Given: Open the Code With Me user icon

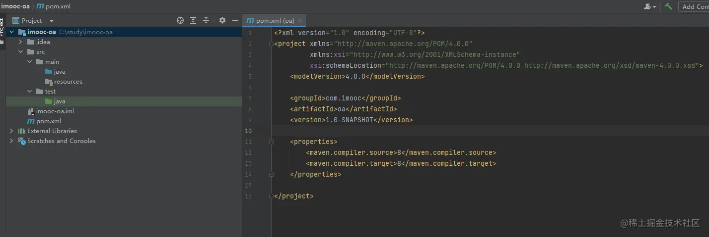Looking at the screenshot, I should click(x=650, y=6).
